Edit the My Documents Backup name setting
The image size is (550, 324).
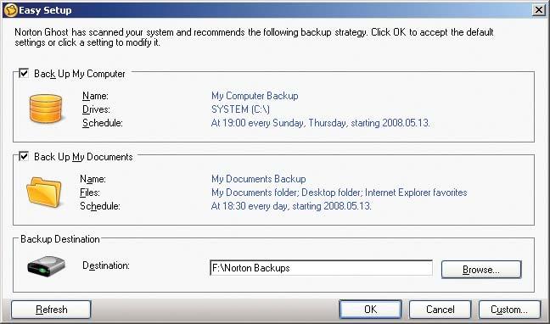click(259, 179)
